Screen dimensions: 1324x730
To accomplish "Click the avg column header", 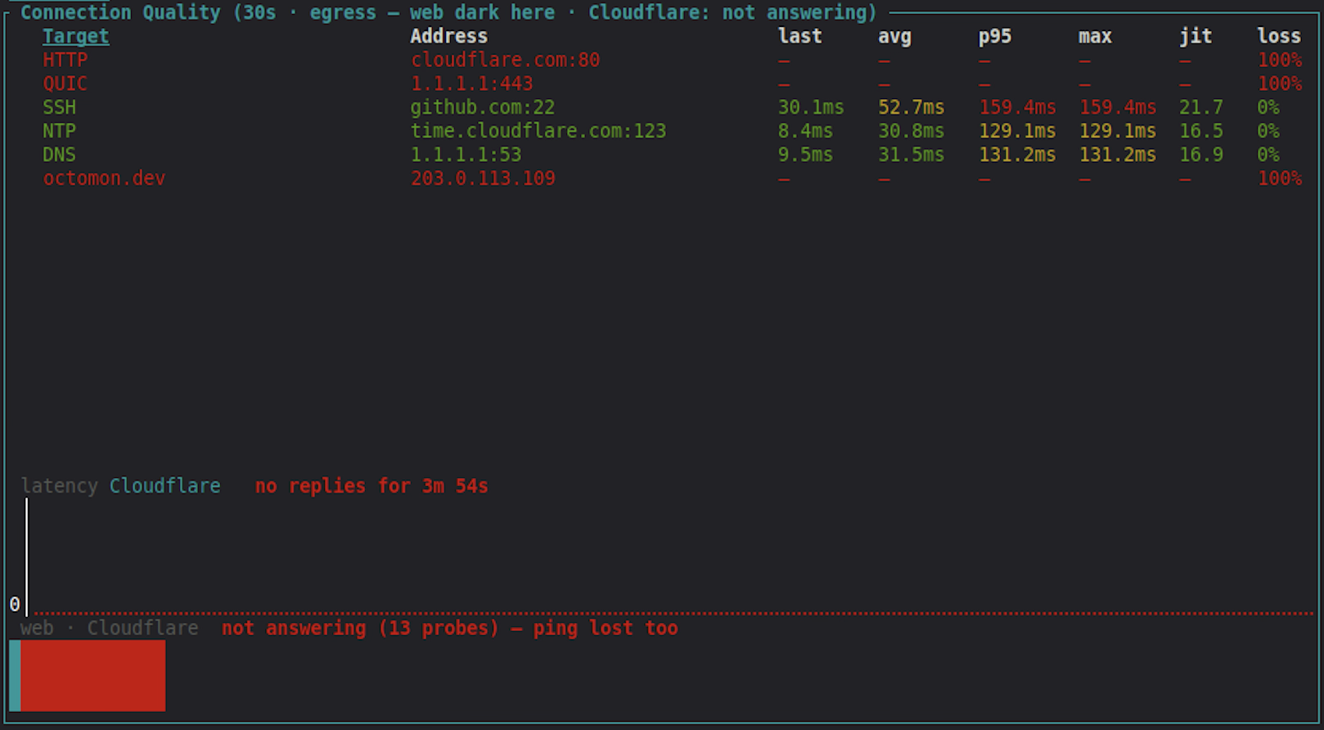I will click(894, 36).
